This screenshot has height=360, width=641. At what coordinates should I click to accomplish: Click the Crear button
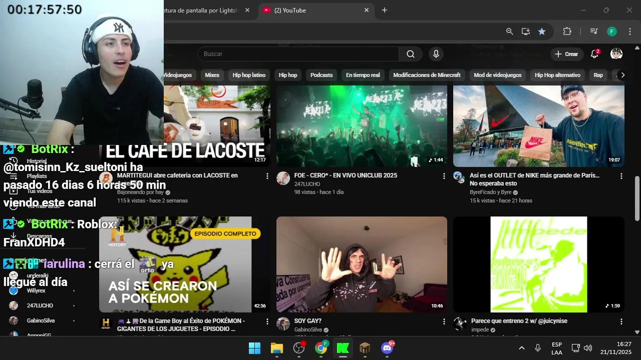point(566,54)
